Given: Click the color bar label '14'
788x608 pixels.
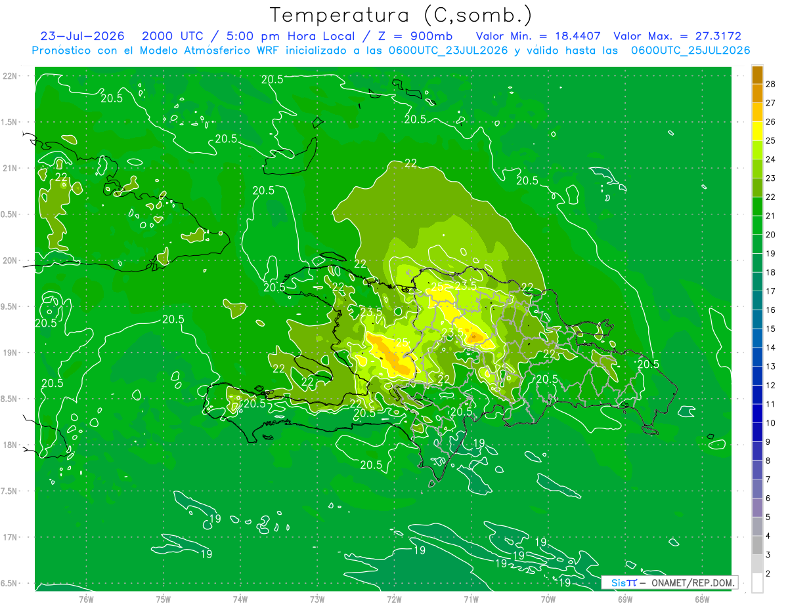Looking at the screenshot, I should (771, 348).
